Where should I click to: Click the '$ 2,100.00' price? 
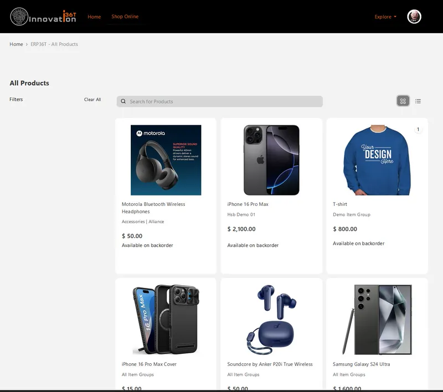[x=241, y=229]
